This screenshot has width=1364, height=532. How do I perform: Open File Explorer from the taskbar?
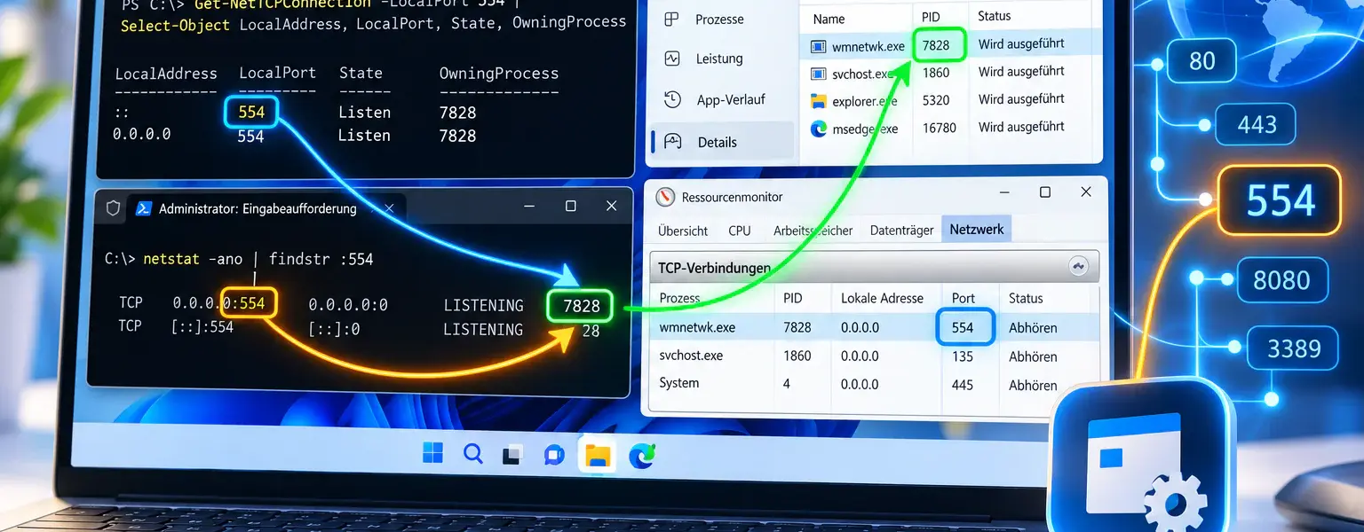tap(597, 455)
